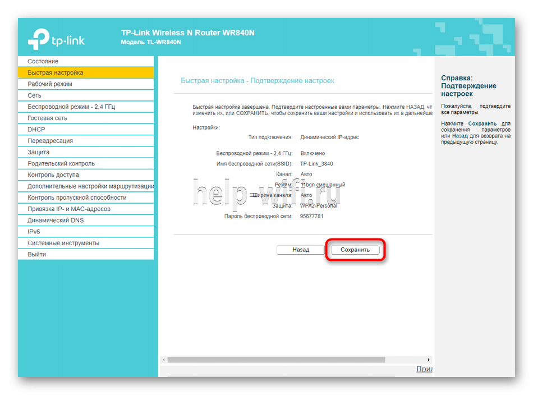The image size is (533, 395).
Task: Select Быстрая настройка in sidebar
Action: (86, 72)
